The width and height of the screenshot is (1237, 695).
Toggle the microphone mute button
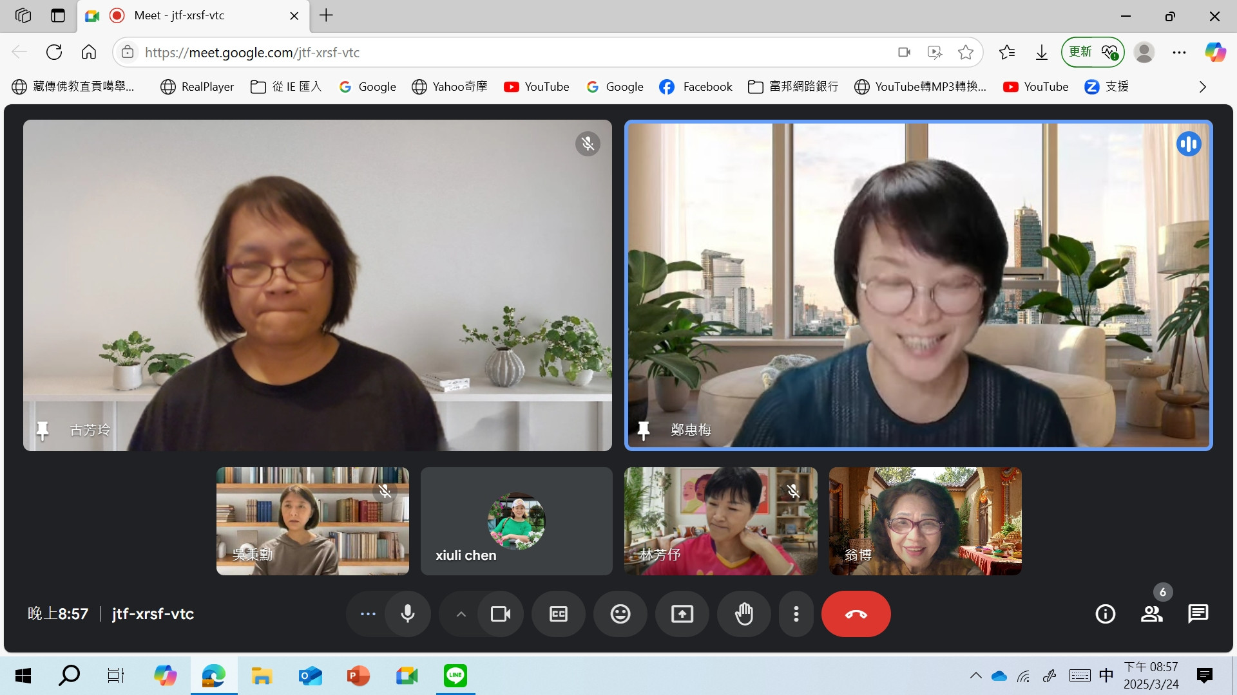tap(407, 614)
